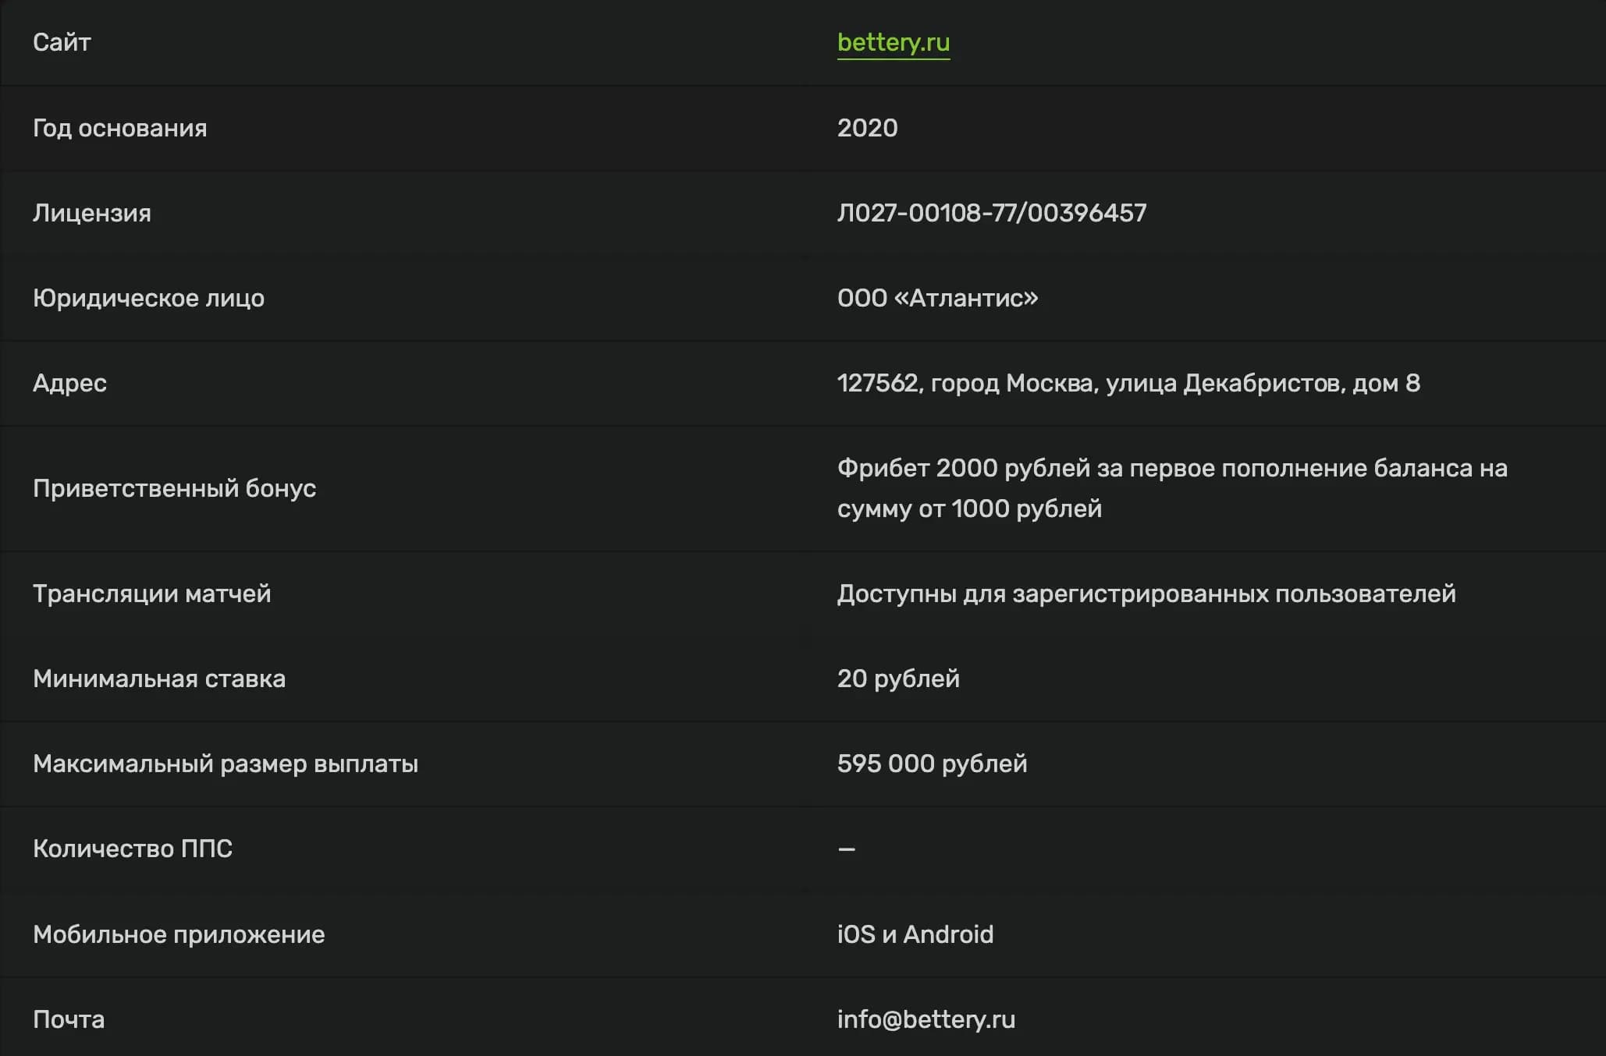Viewport: 1606px width, 1056px height.
Task: Click the info@bettery.ru email address
Action: click(926, 1019)
